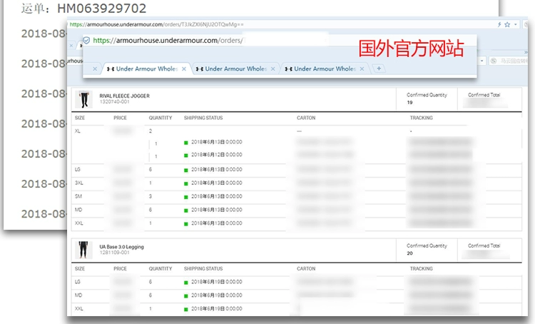Click ship date in Legging LG row
Screen dimensions: 535x324
(x=216, y=282)
